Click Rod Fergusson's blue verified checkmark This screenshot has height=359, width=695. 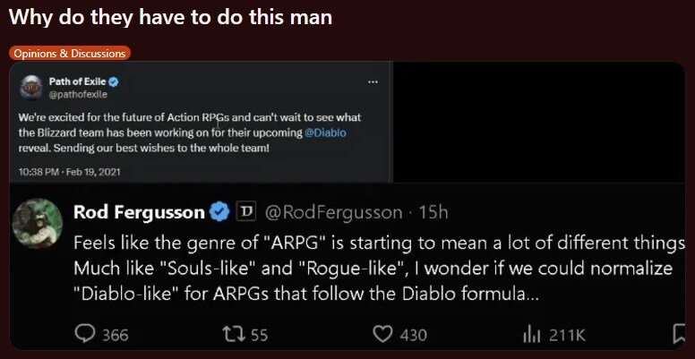(x=219, y=212)
